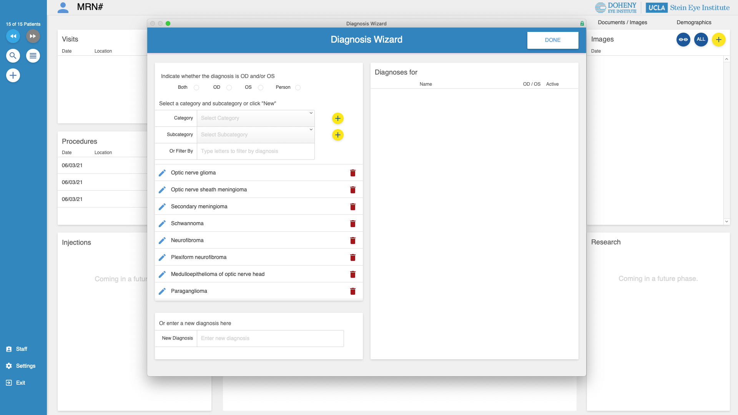The width and height of the screenshot is (738, 415).
Task: Choose the Person radio option
Action: coord(298,88)
